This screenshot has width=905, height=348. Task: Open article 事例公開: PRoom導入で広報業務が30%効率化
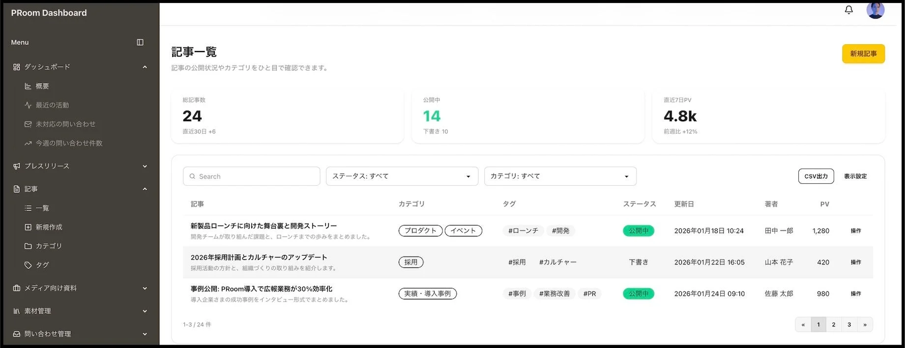[262, 289]
